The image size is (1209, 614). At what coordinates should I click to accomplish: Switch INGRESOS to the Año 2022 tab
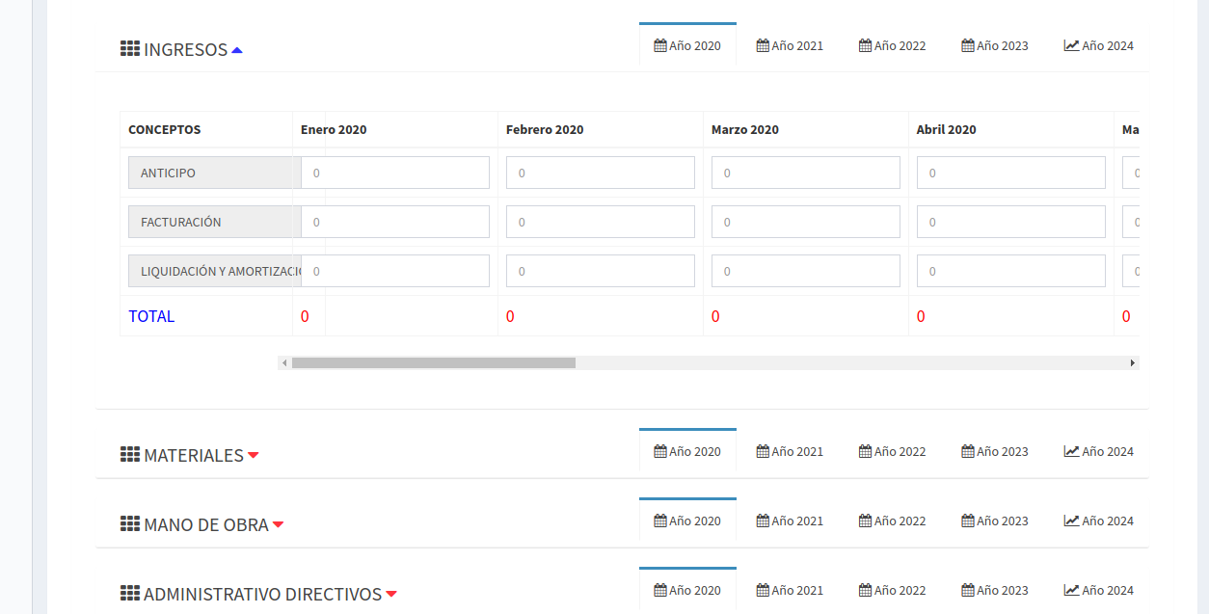pyautogui.click(x=893, y=45)
